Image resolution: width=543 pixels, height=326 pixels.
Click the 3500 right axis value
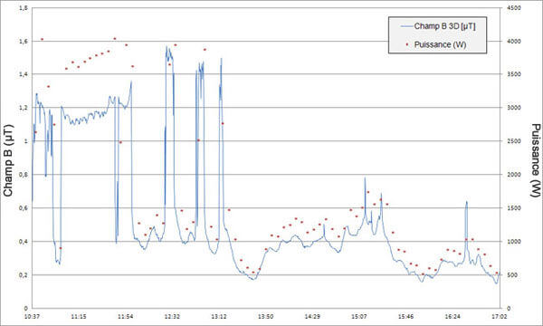coord(514,74)
